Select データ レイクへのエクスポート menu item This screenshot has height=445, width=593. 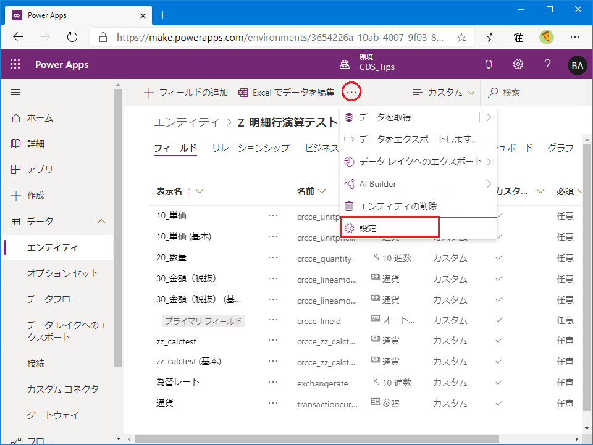(x=419, y=162)
